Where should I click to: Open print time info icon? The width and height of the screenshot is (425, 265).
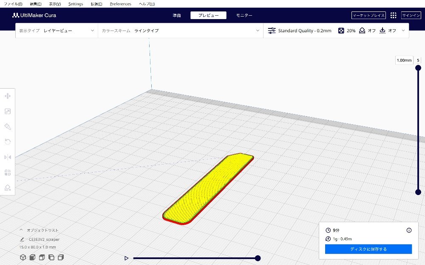pyautogui.click(x=409, y=230)
